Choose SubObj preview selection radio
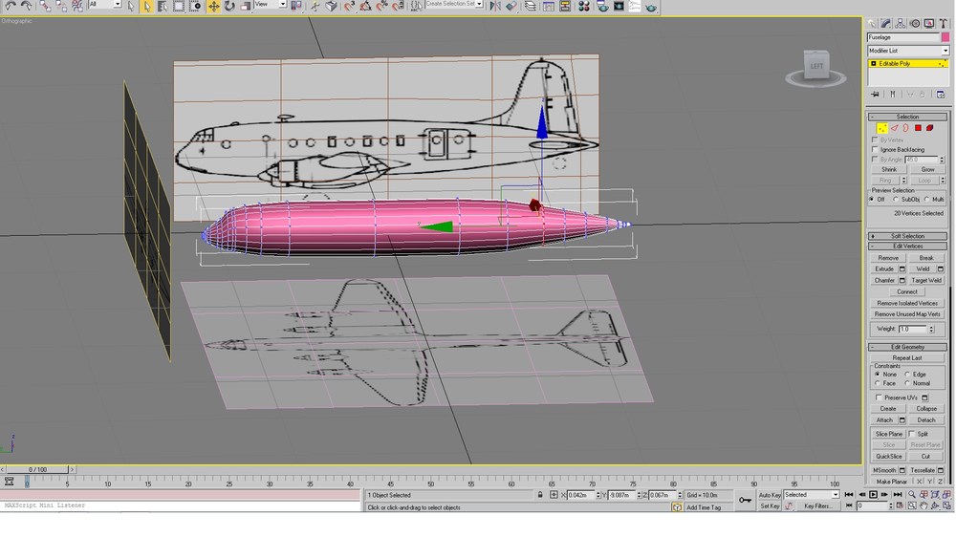Image resolution: width=956 pixels, height=537 pixels. click(897, 200)
